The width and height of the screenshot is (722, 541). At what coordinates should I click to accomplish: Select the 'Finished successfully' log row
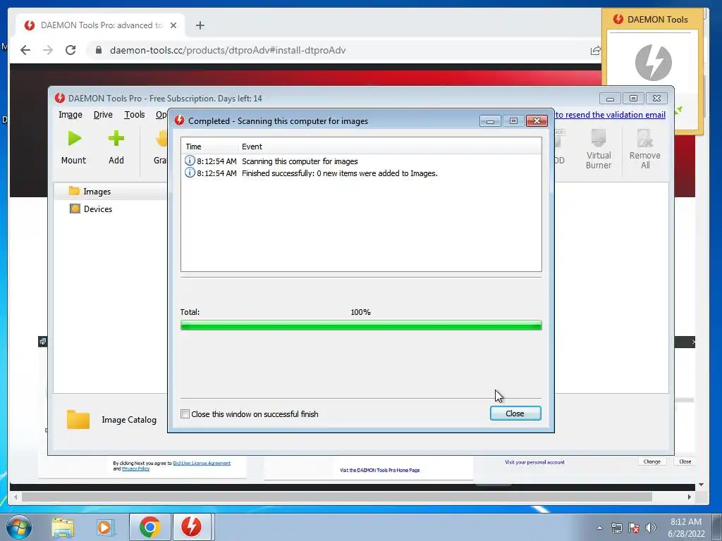point(361,173)
